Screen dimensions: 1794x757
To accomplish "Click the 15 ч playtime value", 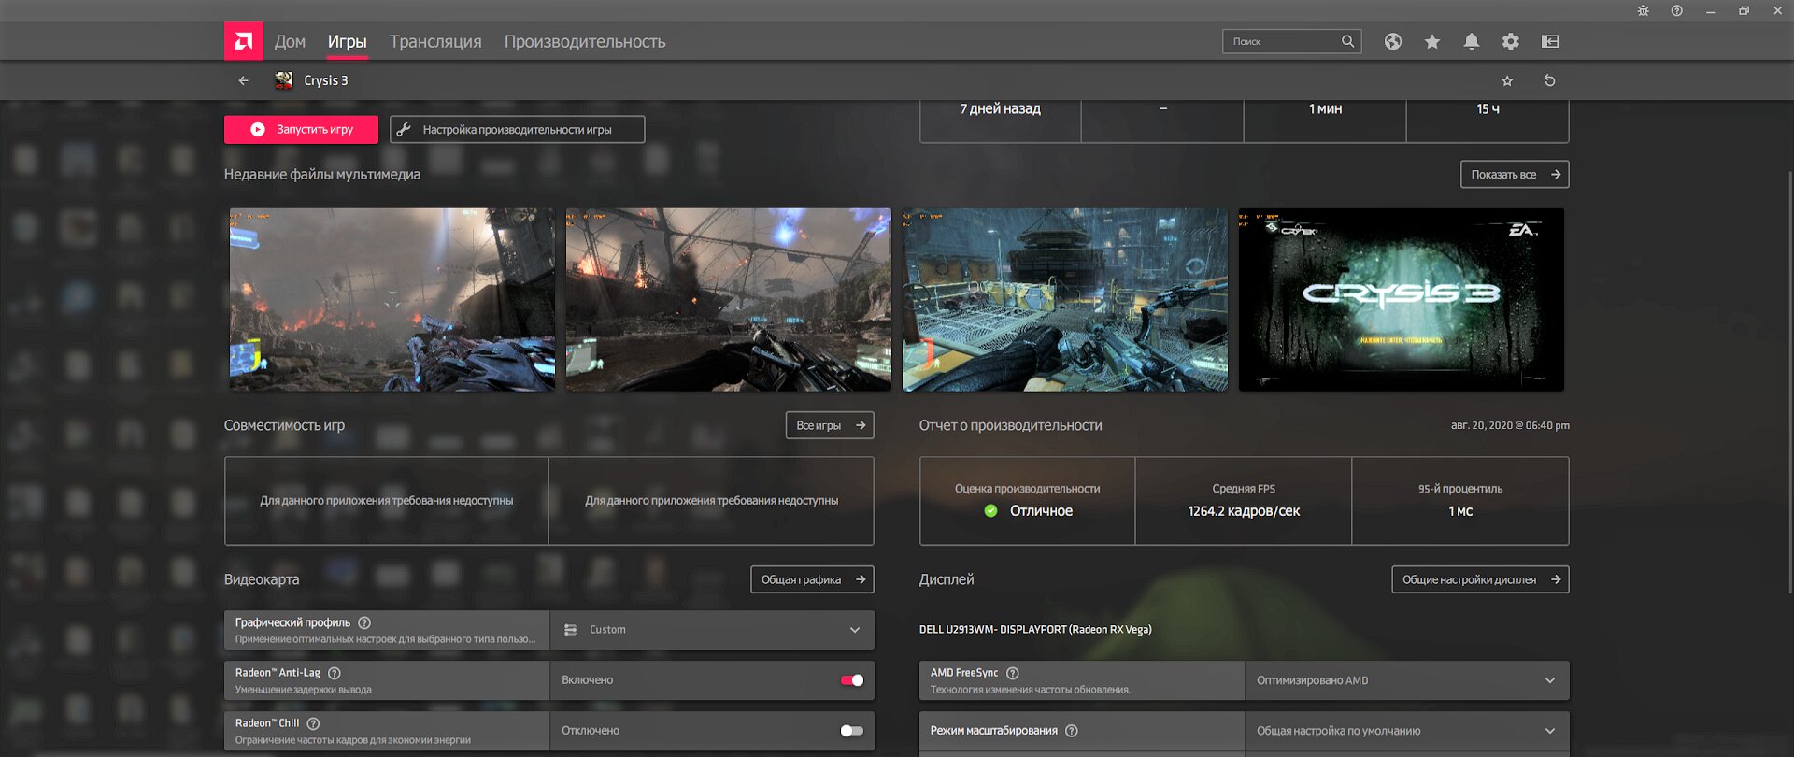I will click(1488, 109).
